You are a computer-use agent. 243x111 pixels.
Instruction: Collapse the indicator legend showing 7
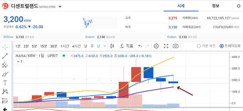[x=19, y=62]
